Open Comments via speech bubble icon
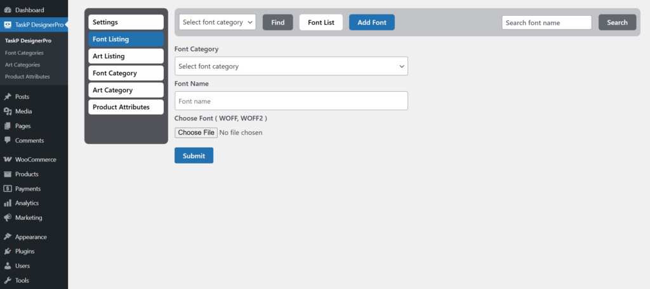Viewport: 650px width, 289px height. [8, 140]
